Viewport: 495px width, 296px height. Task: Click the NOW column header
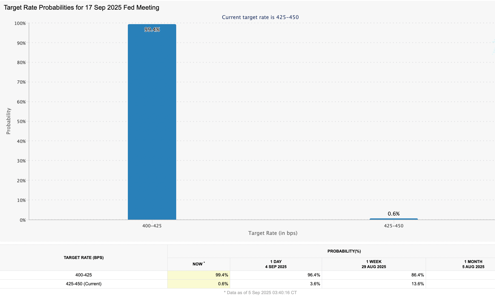point(198,264)
